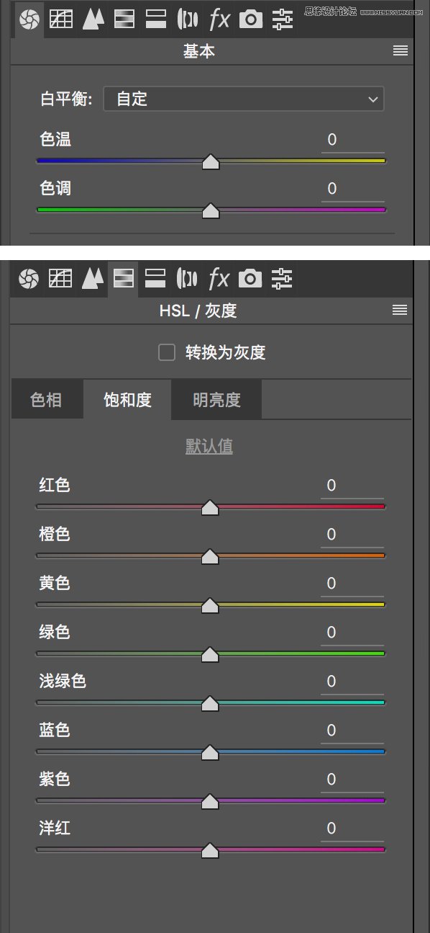
Task: Open the Basic panel via the aperture icon
Action: tap(29, 19)
